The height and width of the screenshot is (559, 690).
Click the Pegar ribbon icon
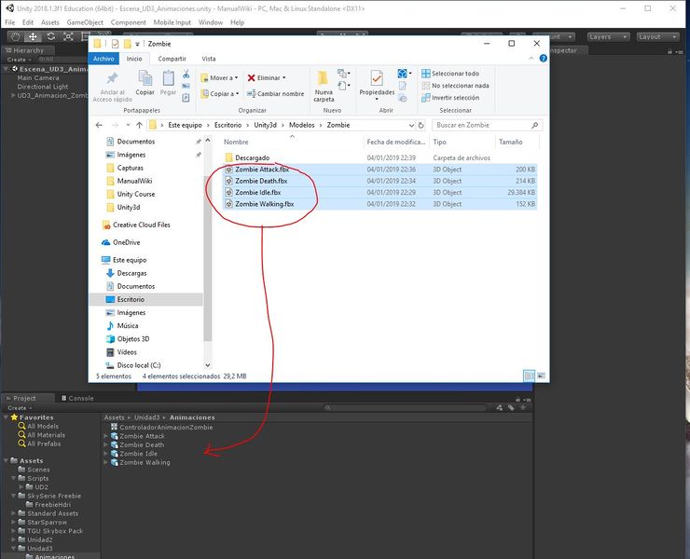[168, 78]
